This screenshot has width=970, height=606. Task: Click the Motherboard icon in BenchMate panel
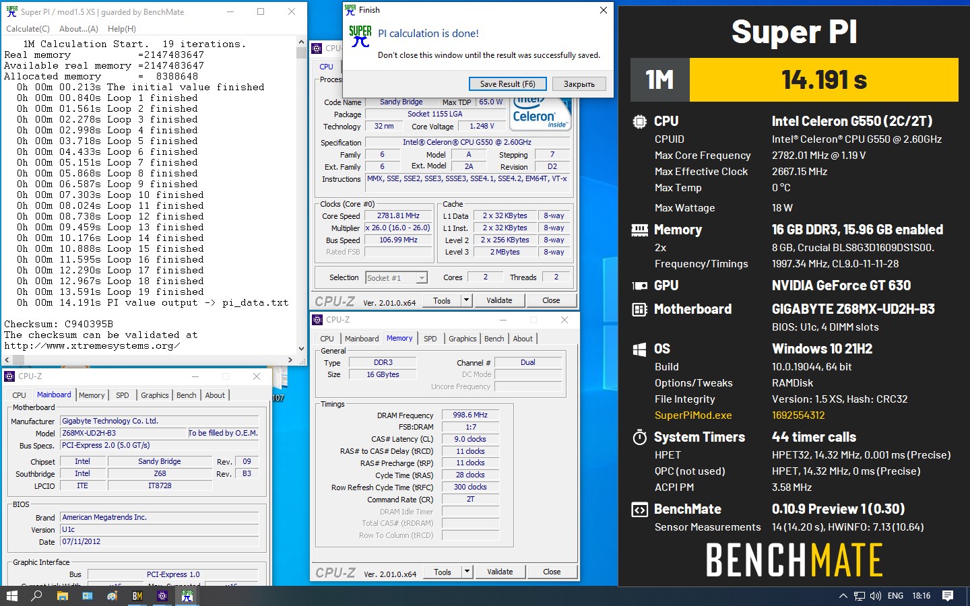(639, 309)
